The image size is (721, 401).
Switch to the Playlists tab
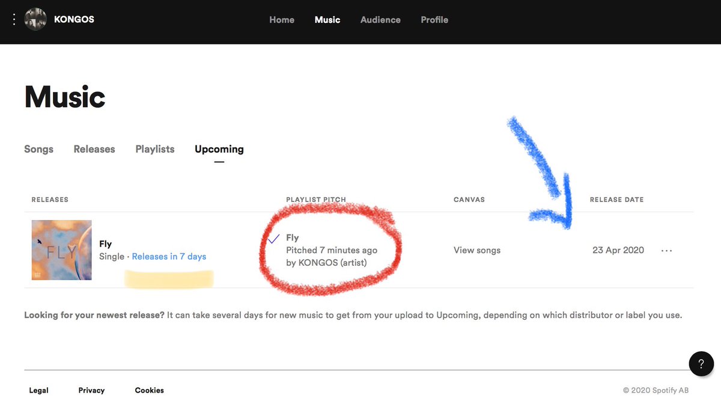coord(155,149)
